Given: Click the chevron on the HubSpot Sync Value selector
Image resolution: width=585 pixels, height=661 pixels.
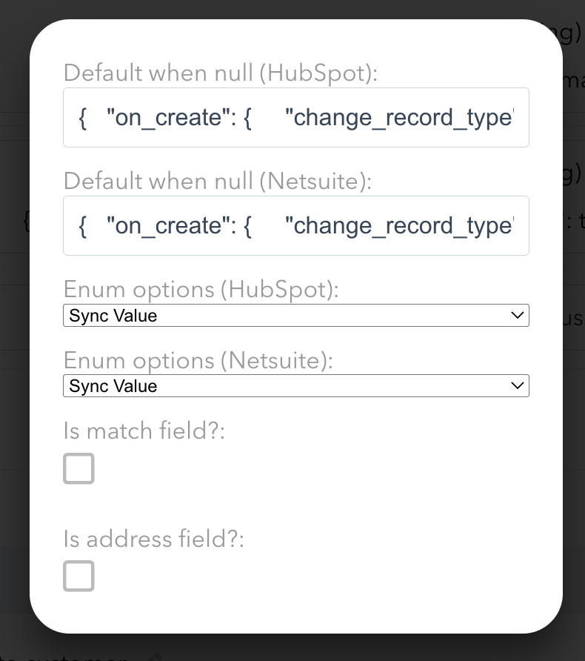Looking at the screenshot, I should [x=517, y=315].
